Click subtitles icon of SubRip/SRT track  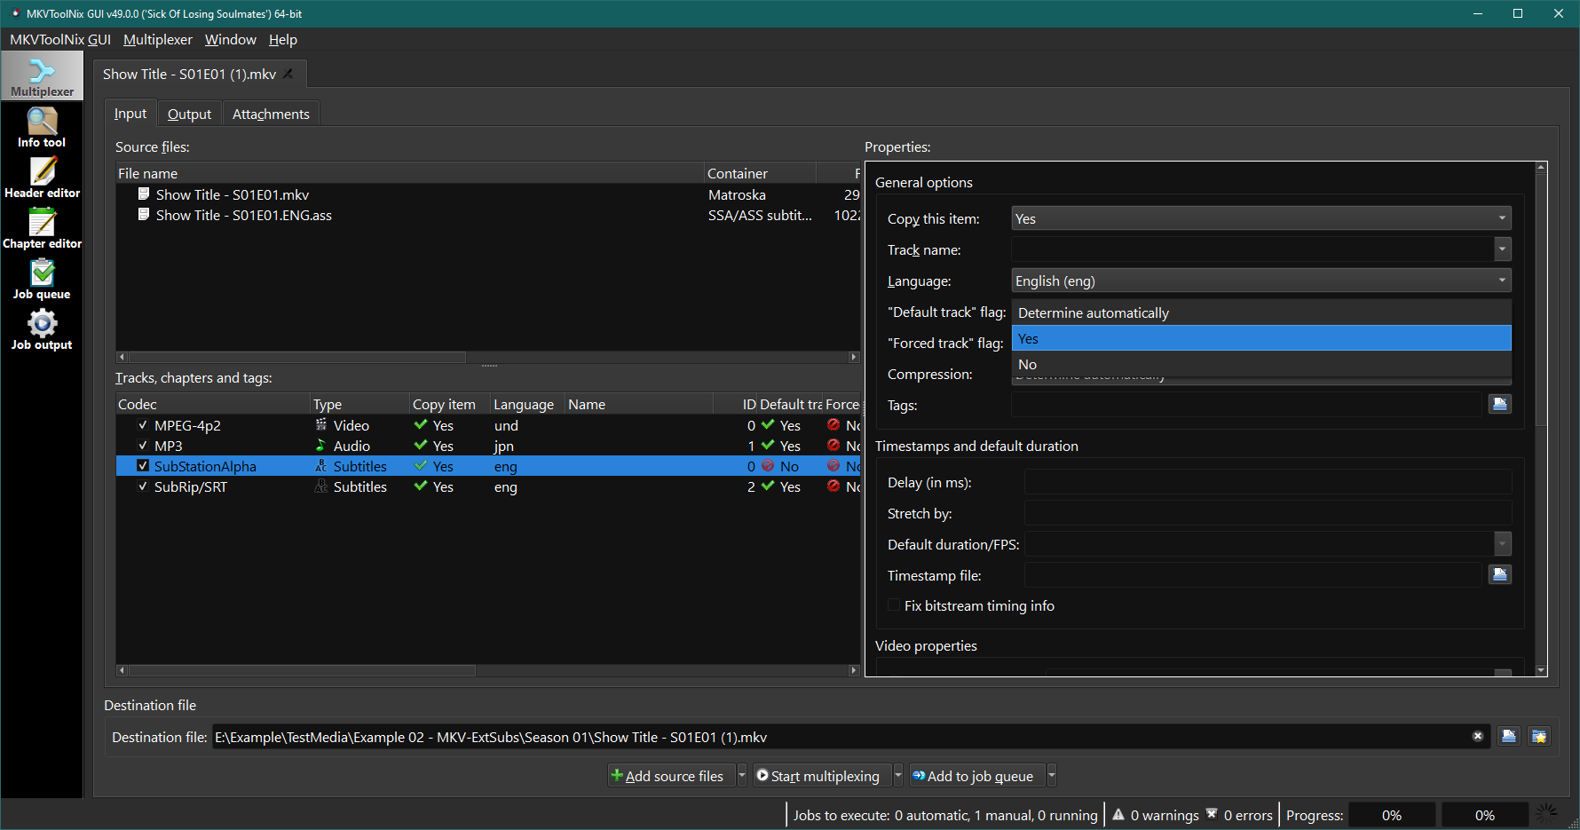pyautogui.click(x=321, y=486)
